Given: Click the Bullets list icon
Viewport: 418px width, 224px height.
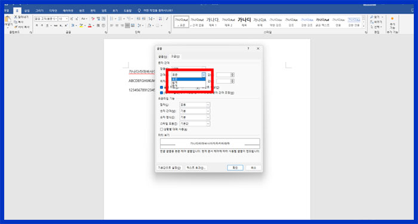Looking at the screenshot, I should 112,18.
